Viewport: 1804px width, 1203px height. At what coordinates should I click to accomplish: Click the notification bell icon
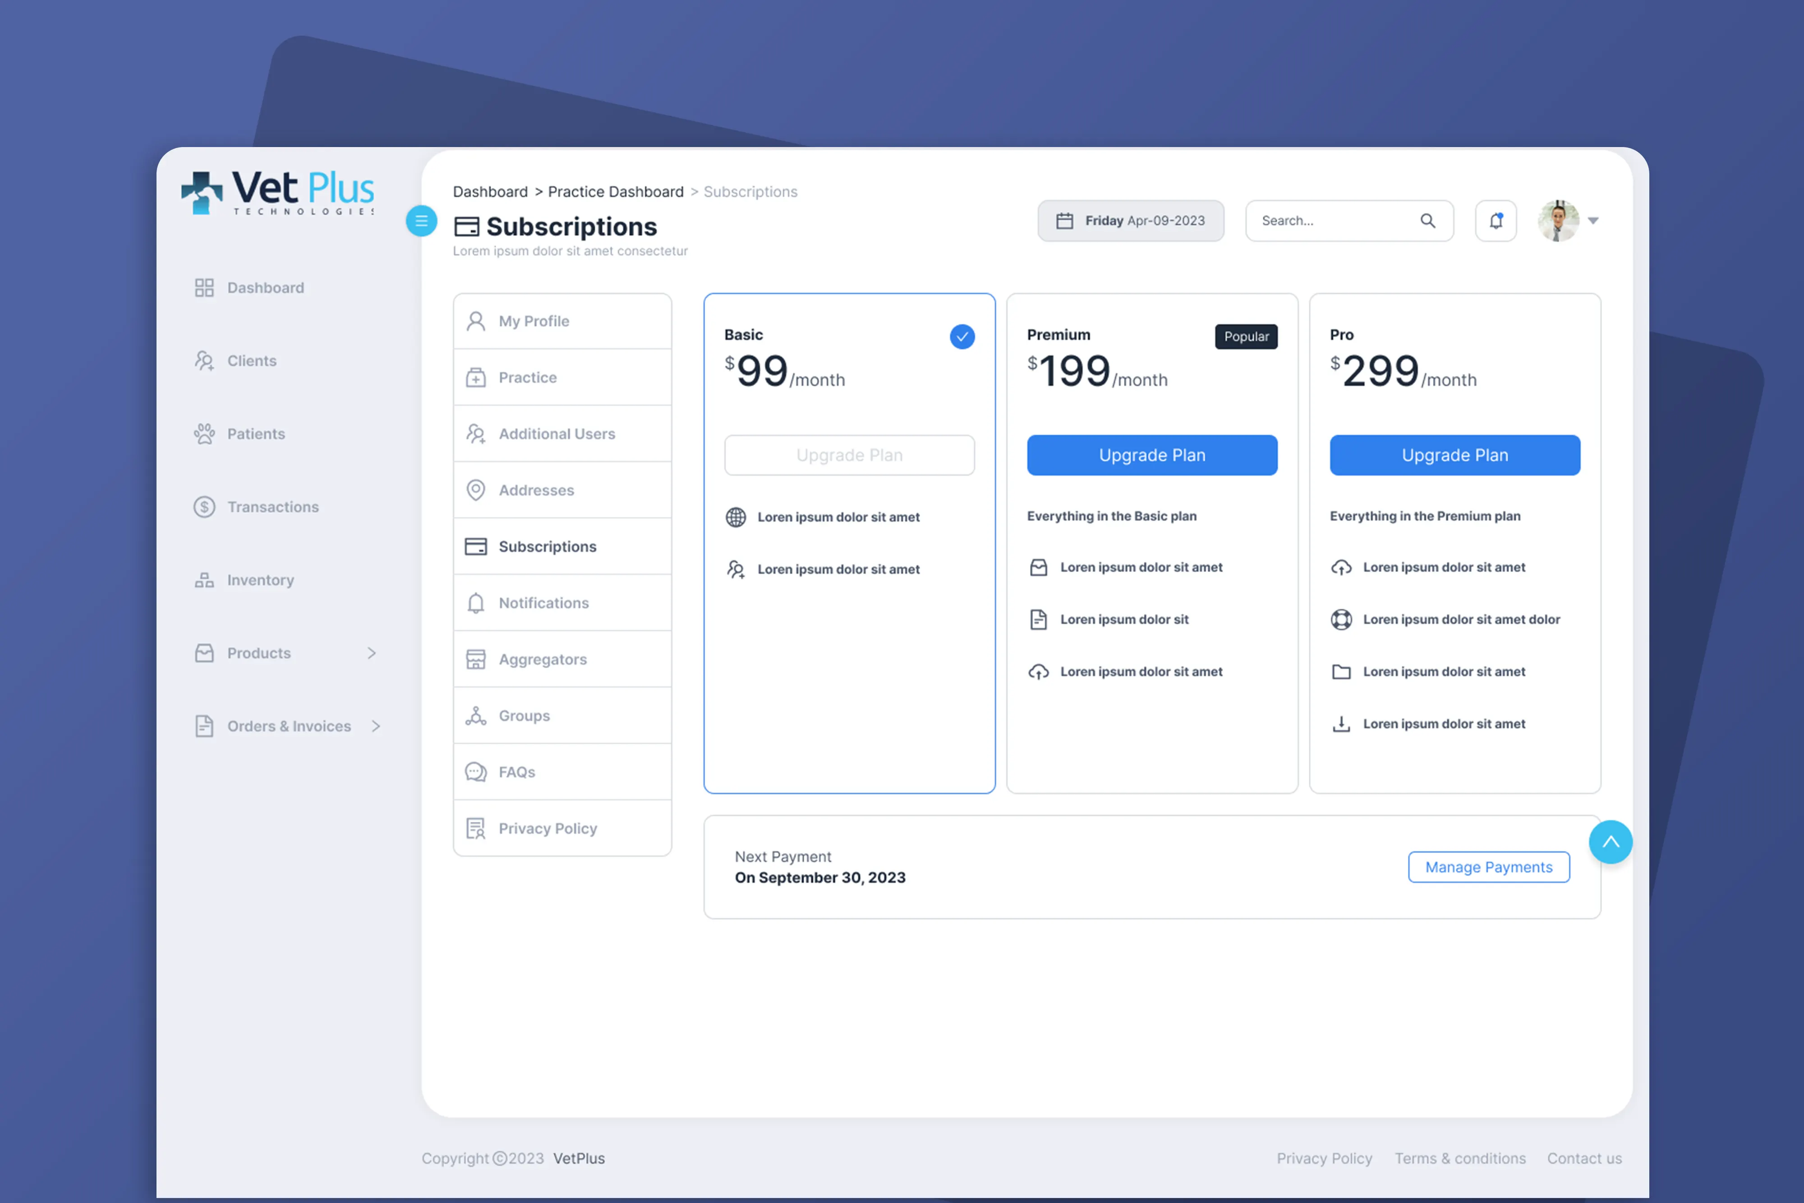click(1496, 221)
